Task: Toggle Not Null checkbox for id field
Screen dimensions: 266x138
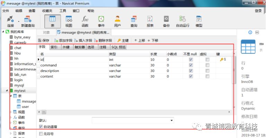Action: (191, 60)
